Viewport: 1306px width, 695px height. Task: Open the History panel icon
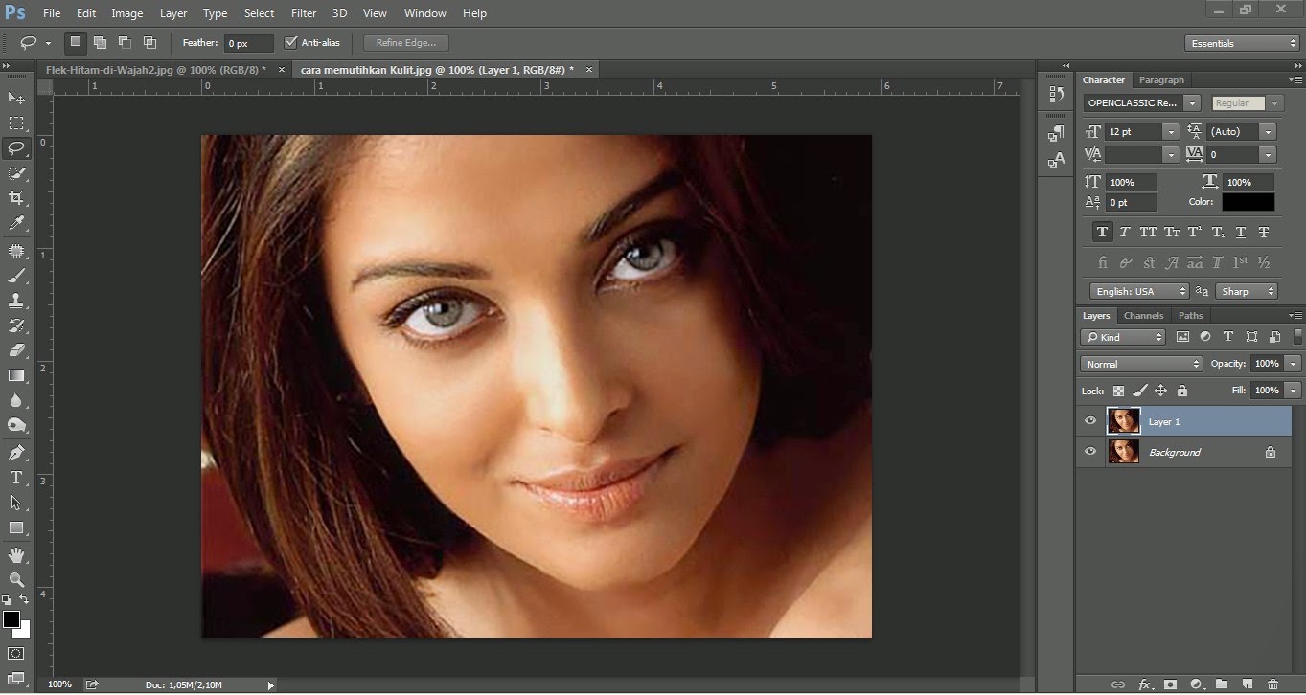coord(1056,94)
